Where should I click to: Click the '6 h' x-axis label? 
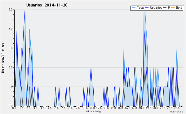point(56,108)
